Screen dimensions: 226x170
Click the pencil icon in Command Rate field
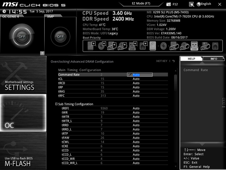pyautogui.click(x=130, y=75)
